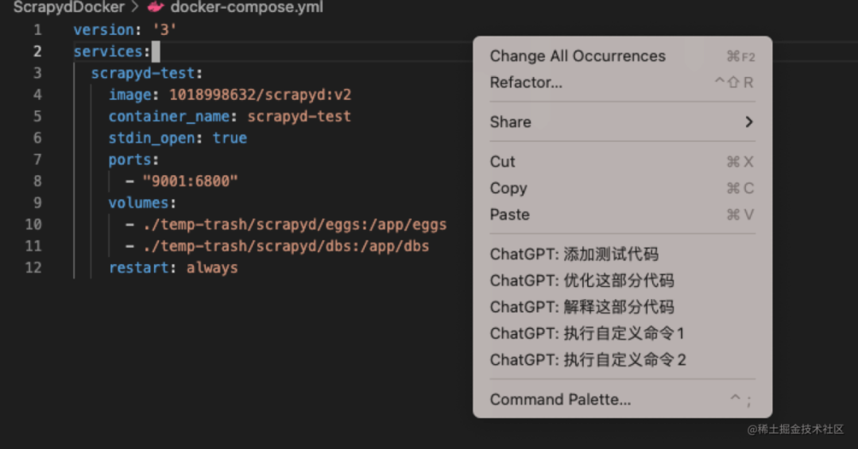Select Cut from the context menu

pyautogui.click(x=503, y=162)
